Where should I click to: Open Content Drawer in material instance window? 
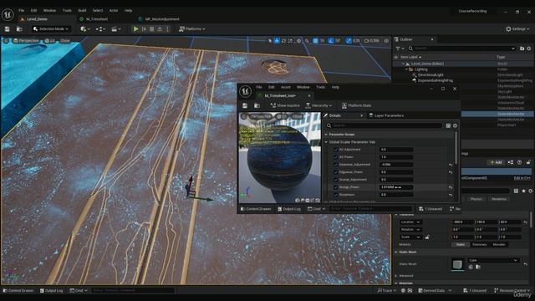[x=256, y=209]
